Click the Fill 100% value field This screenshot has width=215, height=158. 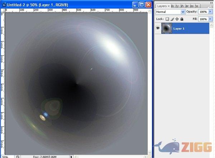203,19
